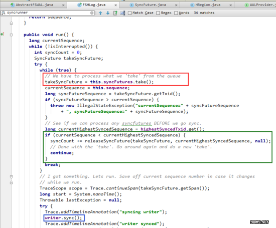
Task: Switch to the HRegion.java tab
Action: pos(208,5)
